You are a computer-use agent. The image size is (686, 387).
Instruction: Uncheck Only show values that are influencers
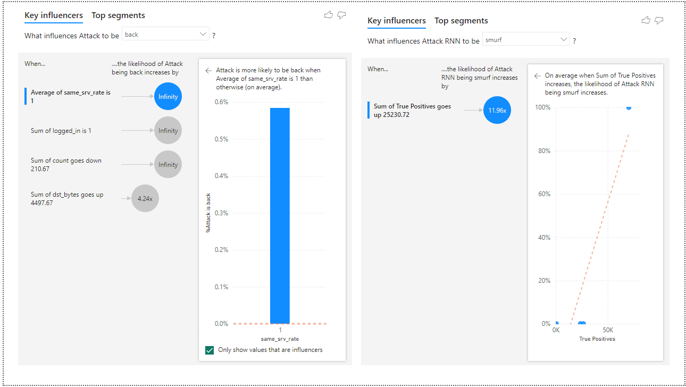click(x=210, y=350)
